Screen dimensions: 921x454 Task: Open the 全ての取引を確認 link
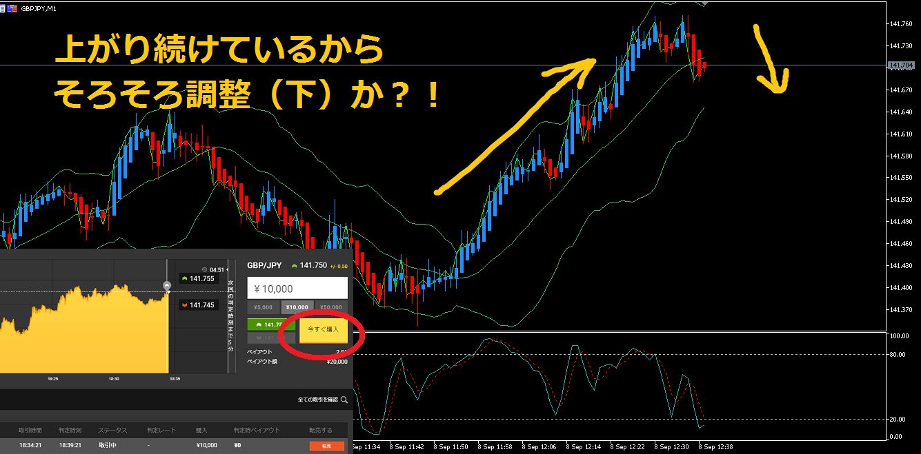tap(317, 399)
